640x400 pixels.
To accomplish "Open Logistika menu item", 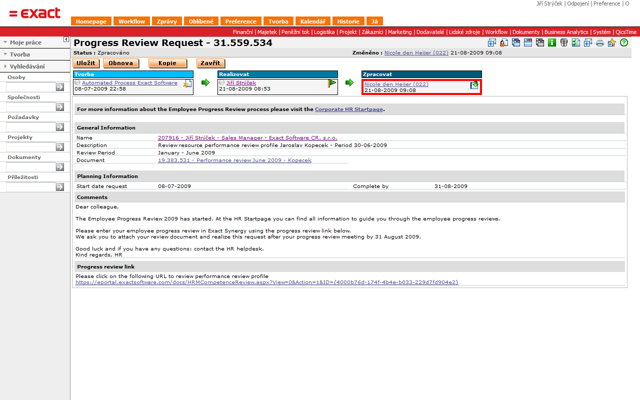I will [x=324, y=32].
